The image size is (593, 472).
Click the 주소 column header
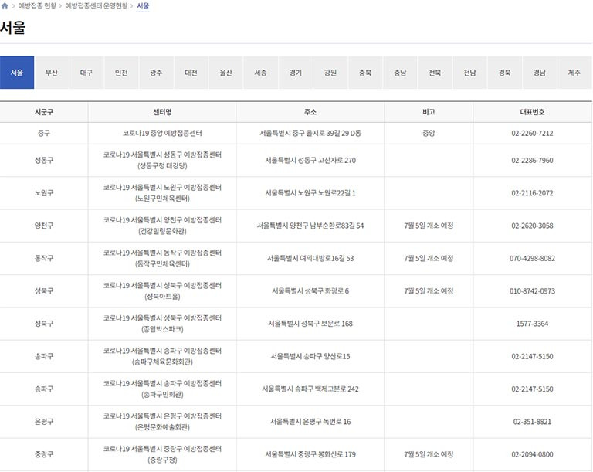(310, 112)
